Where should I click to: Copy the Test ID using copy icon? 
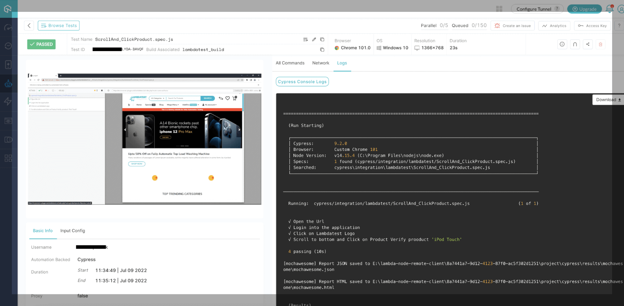(x=322, y=49)
